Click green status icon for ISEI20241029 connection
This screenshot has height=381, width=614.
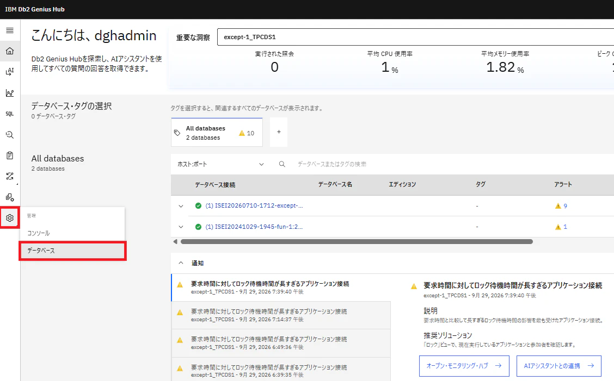click(198, 227)
